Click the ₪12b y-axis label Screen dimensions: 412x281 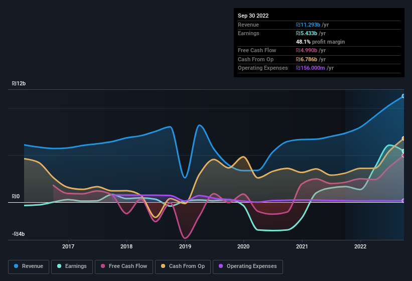(x=19, y=83)
